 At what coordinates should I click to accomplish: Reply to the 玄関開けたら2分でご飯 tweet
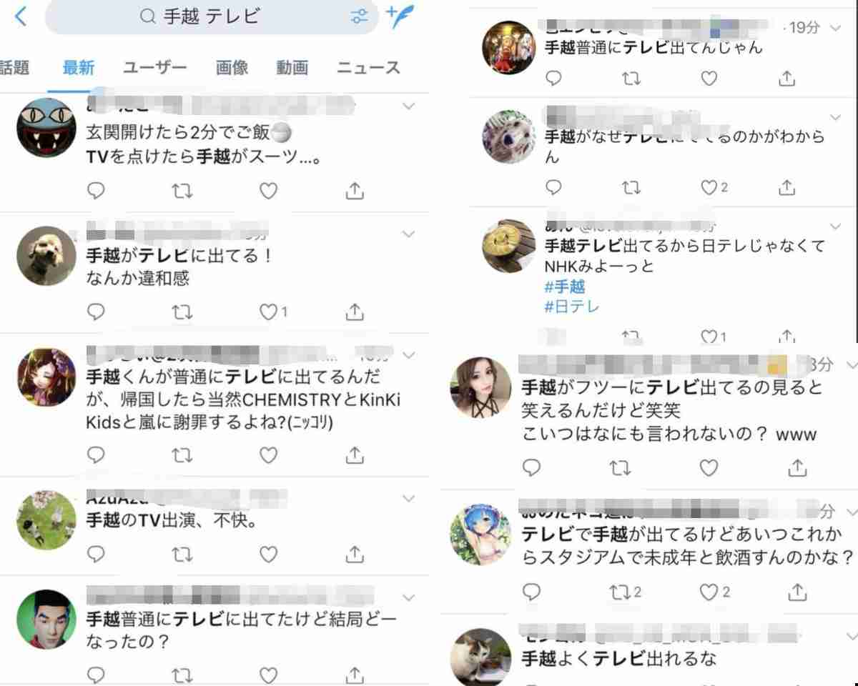[96, 191]
